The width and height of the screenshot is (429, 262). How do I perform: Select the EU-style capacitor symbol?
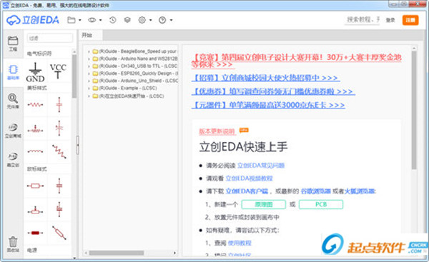59,186
